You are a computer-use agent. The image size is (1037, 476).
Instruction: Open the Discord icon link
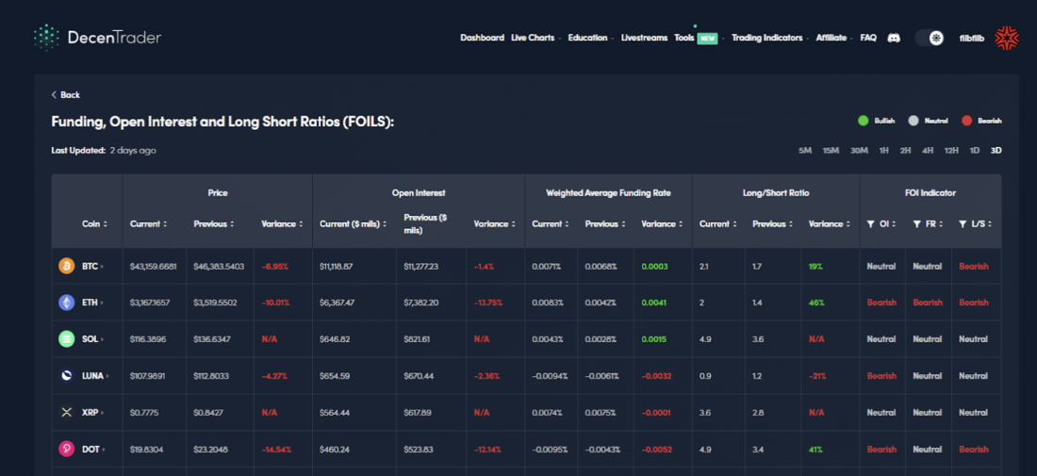894,38
